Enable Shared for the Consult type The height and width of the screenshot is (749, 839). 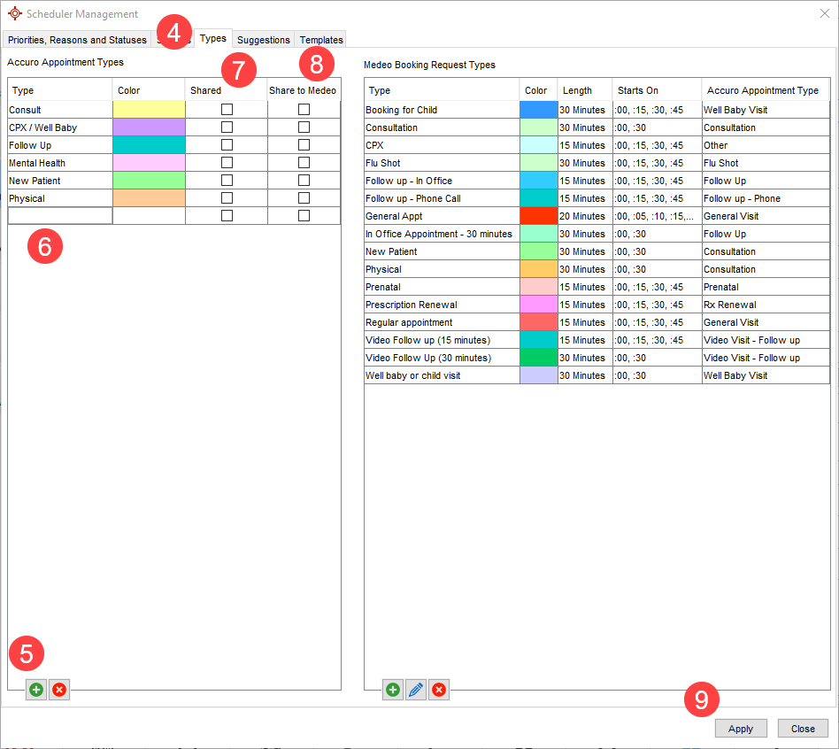pyautogui.click(x=227, y=109)
